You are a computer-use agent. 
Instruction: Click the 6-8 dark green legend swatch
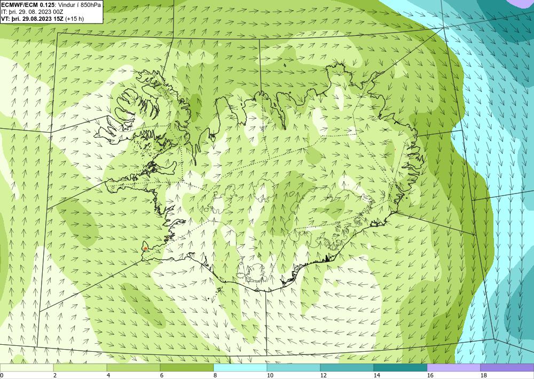(x=187, y=367)
